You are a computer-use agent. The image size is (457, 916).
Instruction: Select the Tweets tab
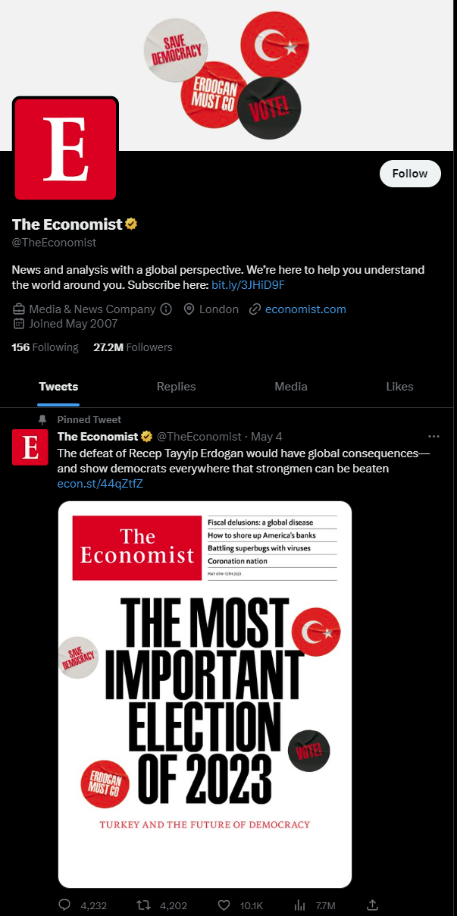point(58,387)
